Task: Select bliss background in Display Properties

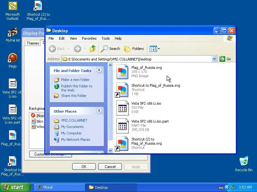Action: (40, 121)
